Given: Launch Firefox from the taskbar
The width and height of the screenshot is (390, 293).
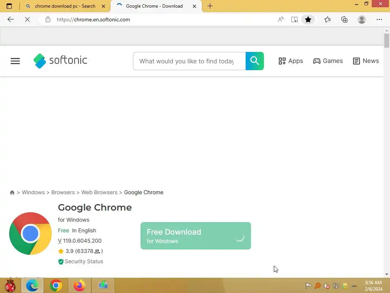Looking at the screenshot, I should [79, 285].
